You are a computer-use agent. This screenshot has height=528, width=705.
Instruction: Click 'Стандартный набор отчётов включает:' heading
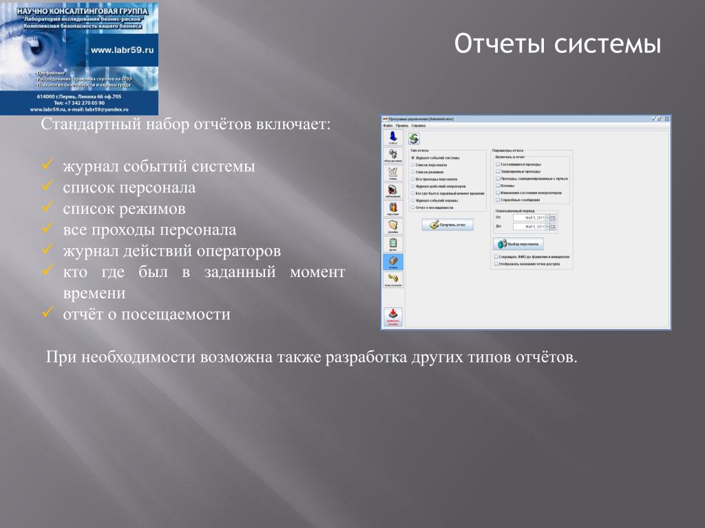[x=186, y=124]
